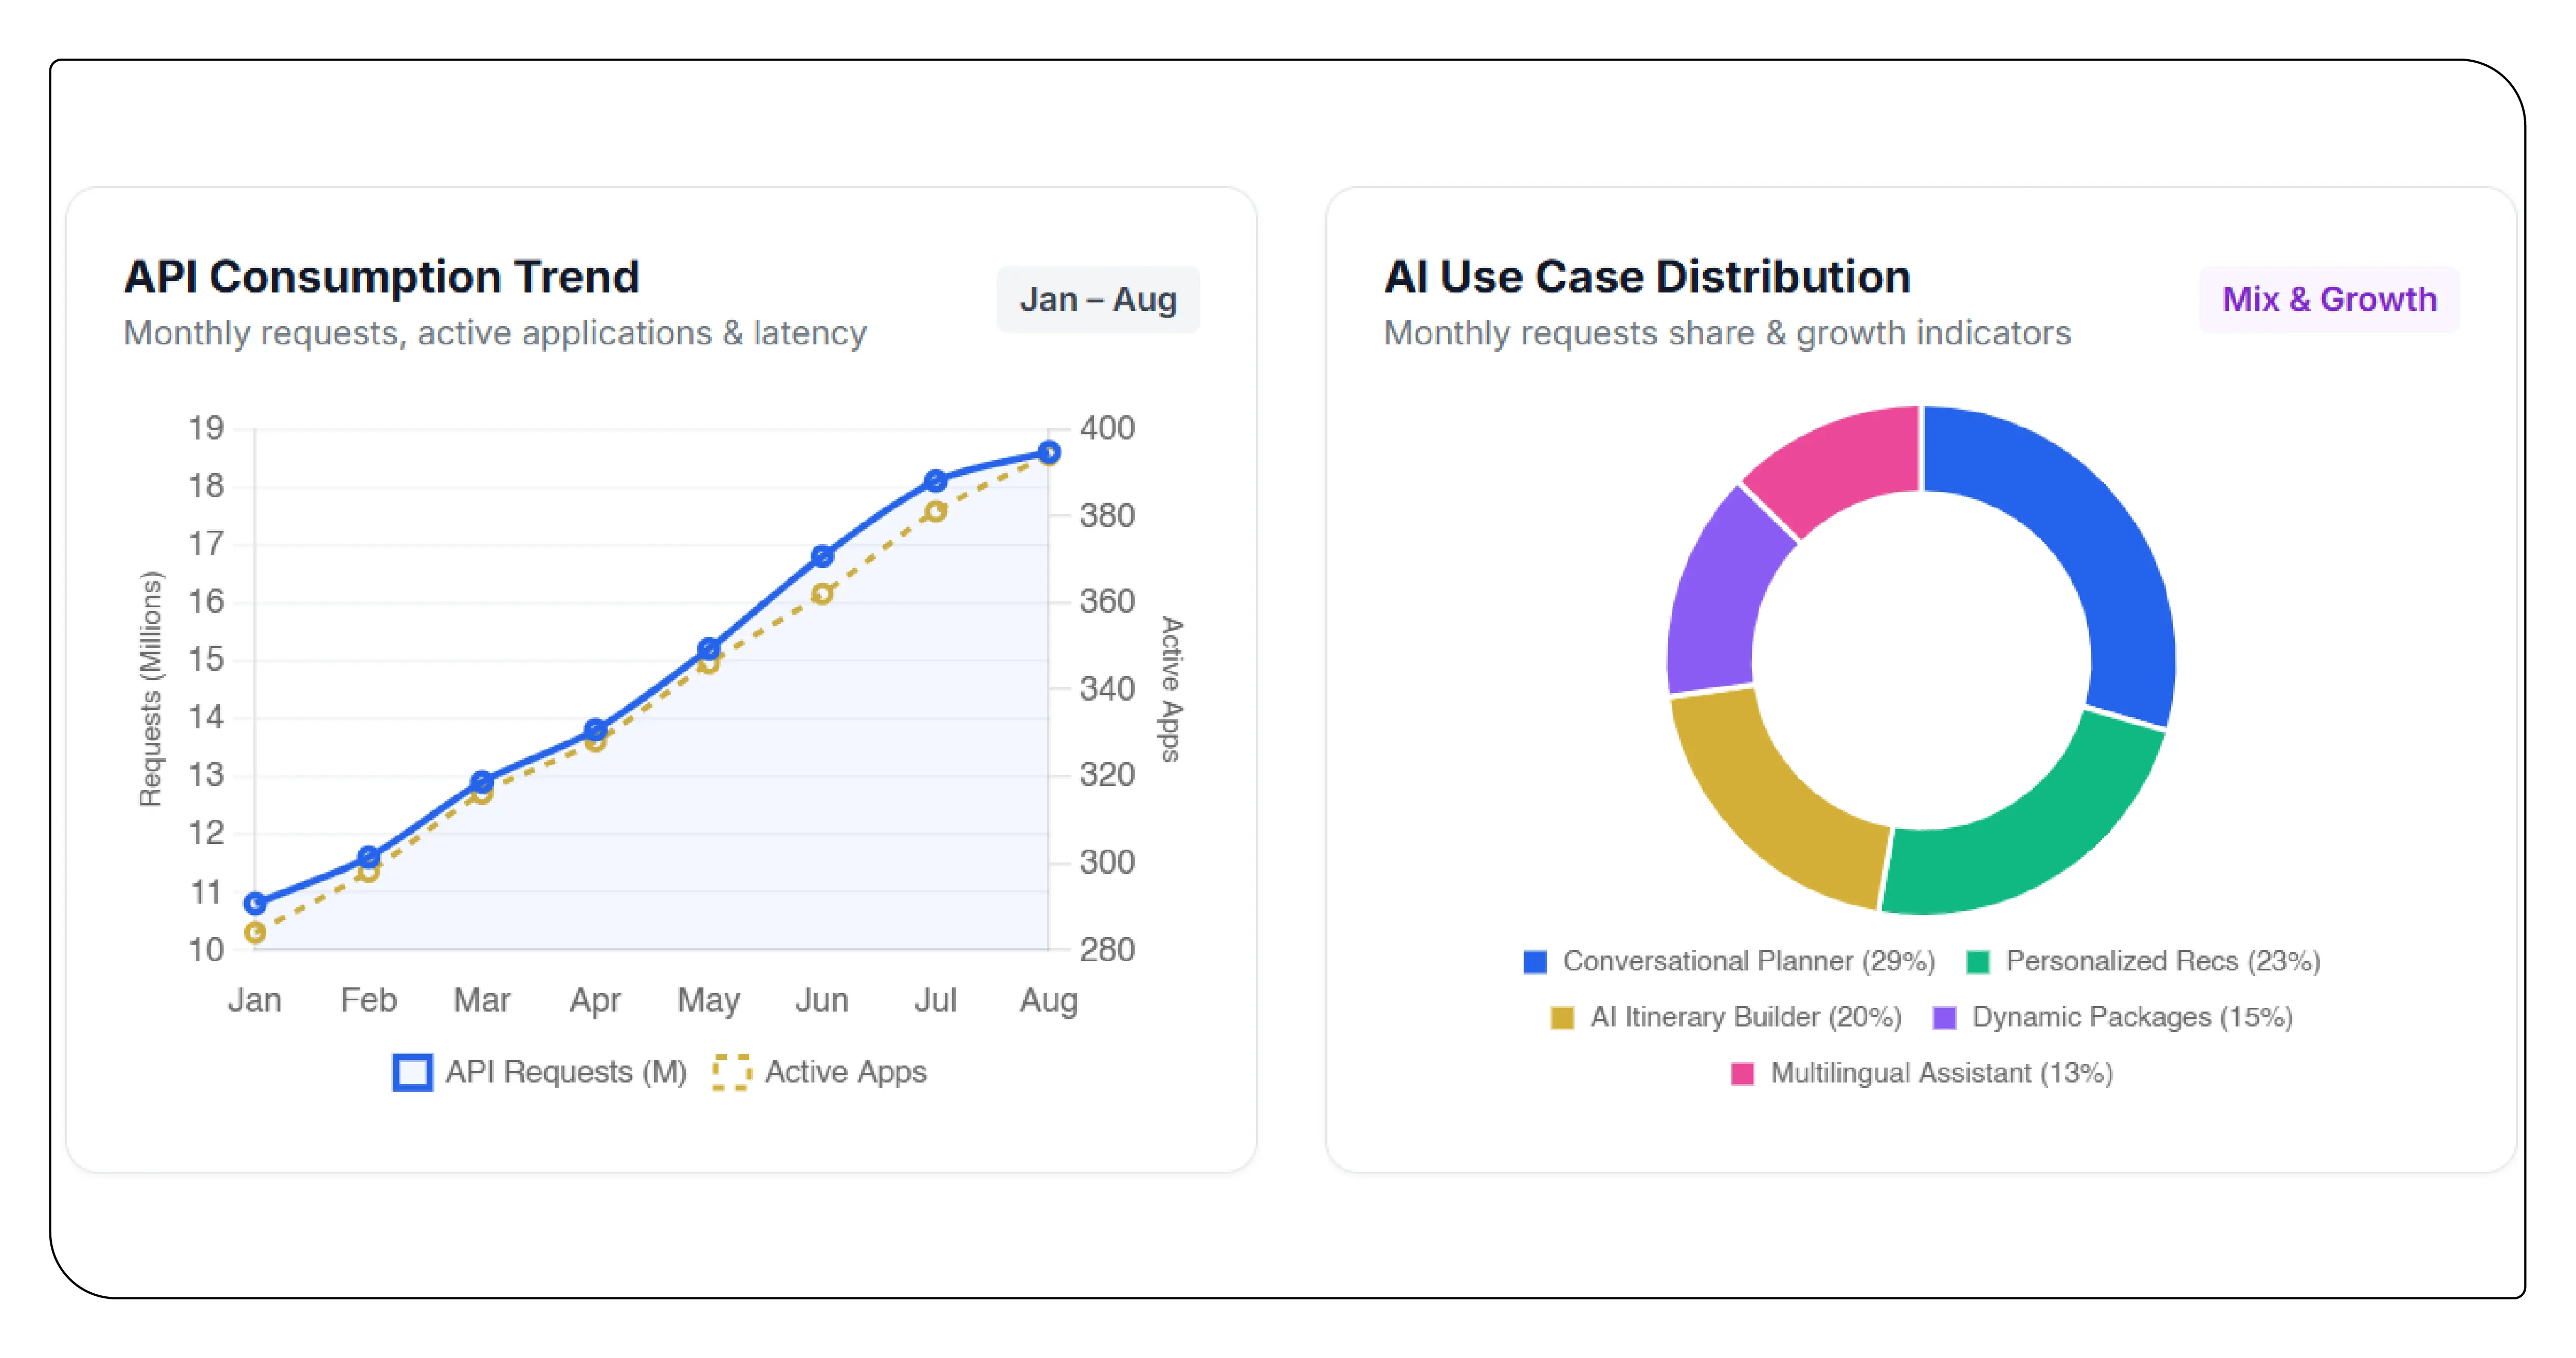Image resolution: width=2576 pixels, height=1358 pixels.
Task: Click the blue Jun API requests point
Action: (822, 556)
